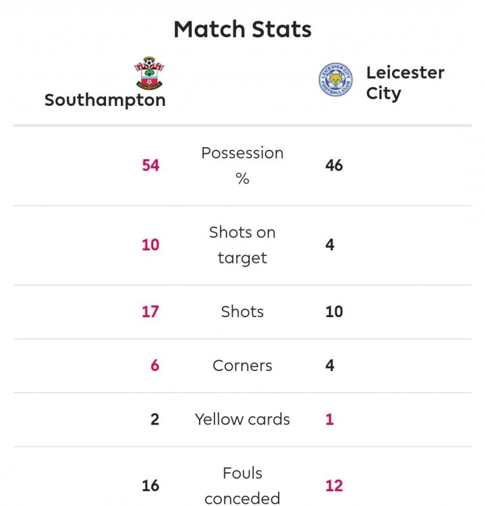Click the Leicester City club crest icon
This screenshot has width=485, height=506.
335,82
